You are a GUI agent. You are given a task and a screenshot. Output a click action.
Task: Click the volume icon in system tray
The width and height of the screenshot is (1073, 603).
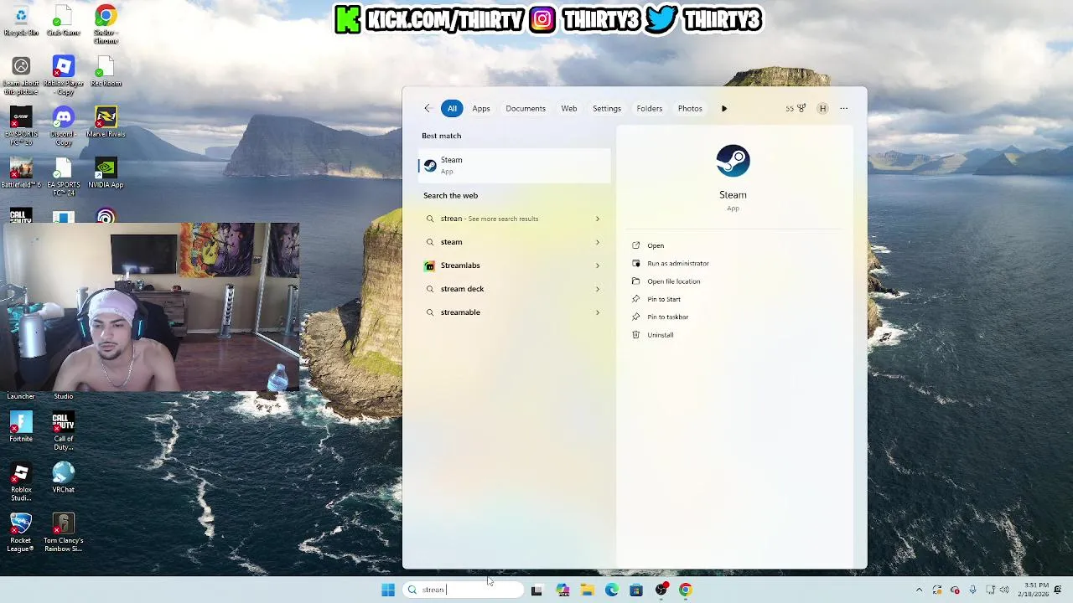tap(1004, 590)
